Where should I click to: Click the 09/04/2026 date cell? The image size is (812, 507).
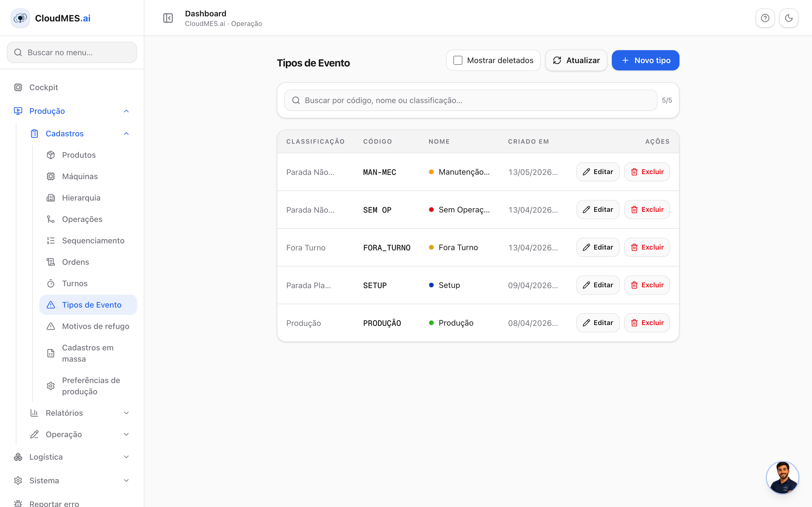coord(533,285)
